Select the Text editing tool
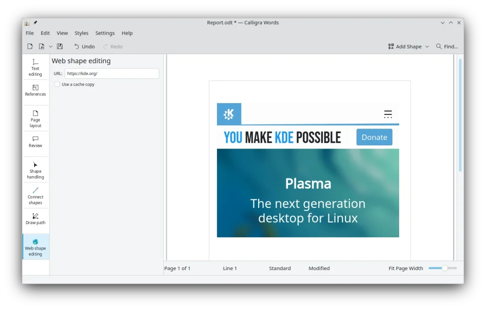The image size is (486, 310). click(35, 67)
